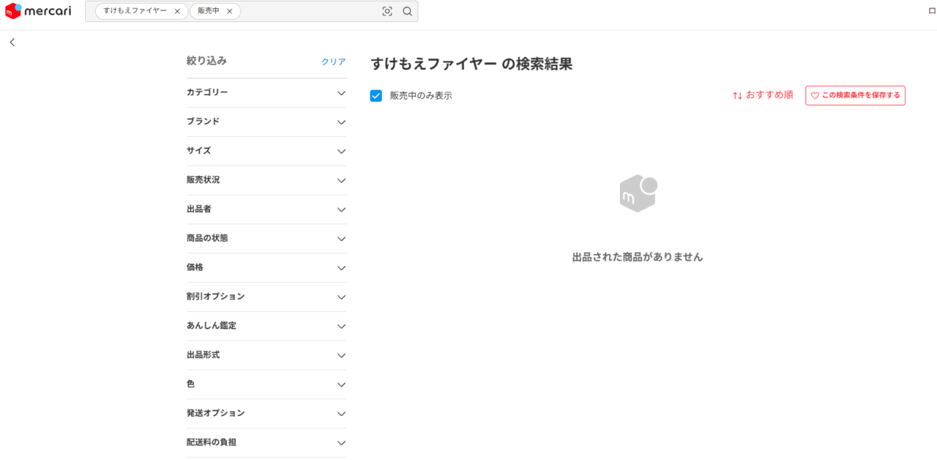Viewport: 937px width, 460px height.
Task: Expand the 商品の状態 filter
Action: [x=266, y=238]
